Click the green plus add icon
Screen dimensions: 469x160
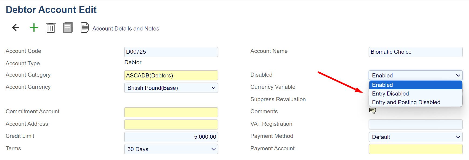click(x=34, y=28)
